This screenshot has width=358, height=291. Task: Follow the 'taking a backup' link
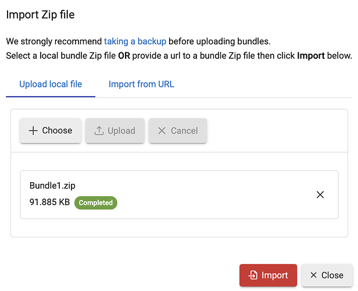click(135, 41)
